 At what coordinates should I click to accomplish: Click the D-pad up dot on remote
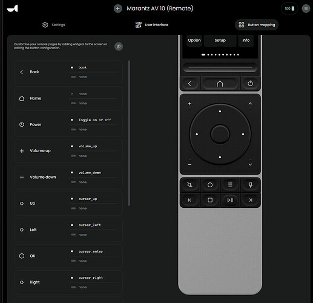[220, 112]
